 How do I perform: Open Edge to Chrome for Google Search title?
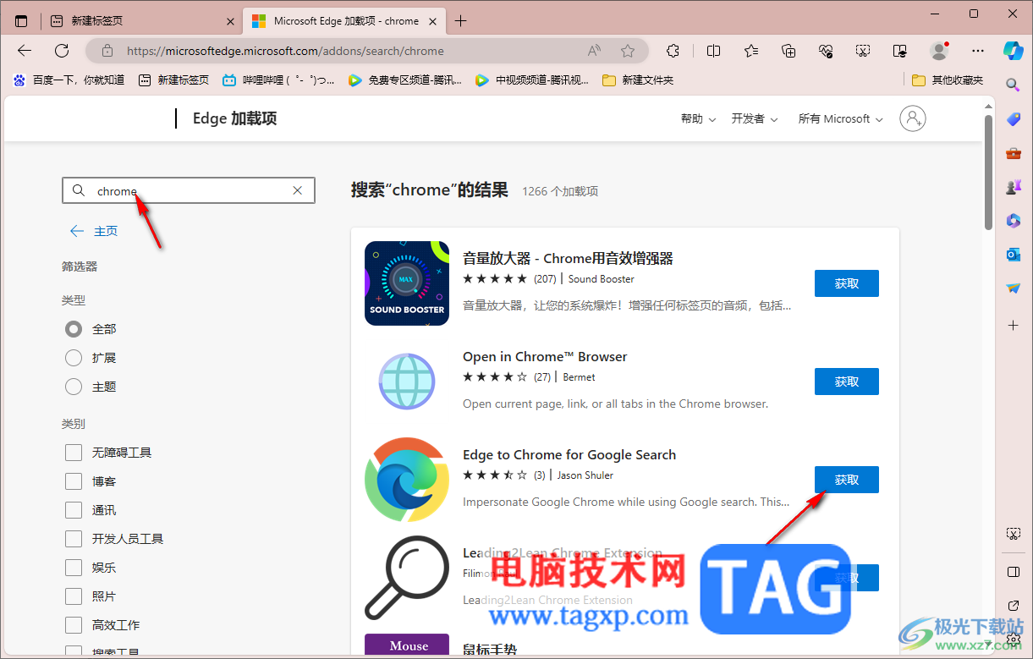point(569,455)
